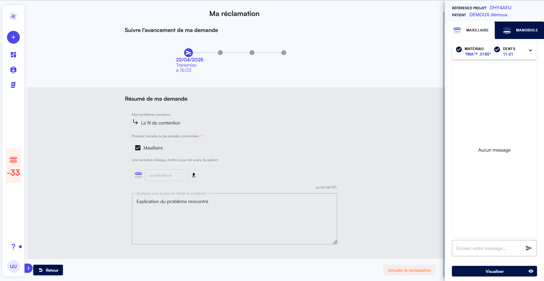This screenshot has width=544, height=281.
Task: Click the Retour button
Action: [48, 270]
